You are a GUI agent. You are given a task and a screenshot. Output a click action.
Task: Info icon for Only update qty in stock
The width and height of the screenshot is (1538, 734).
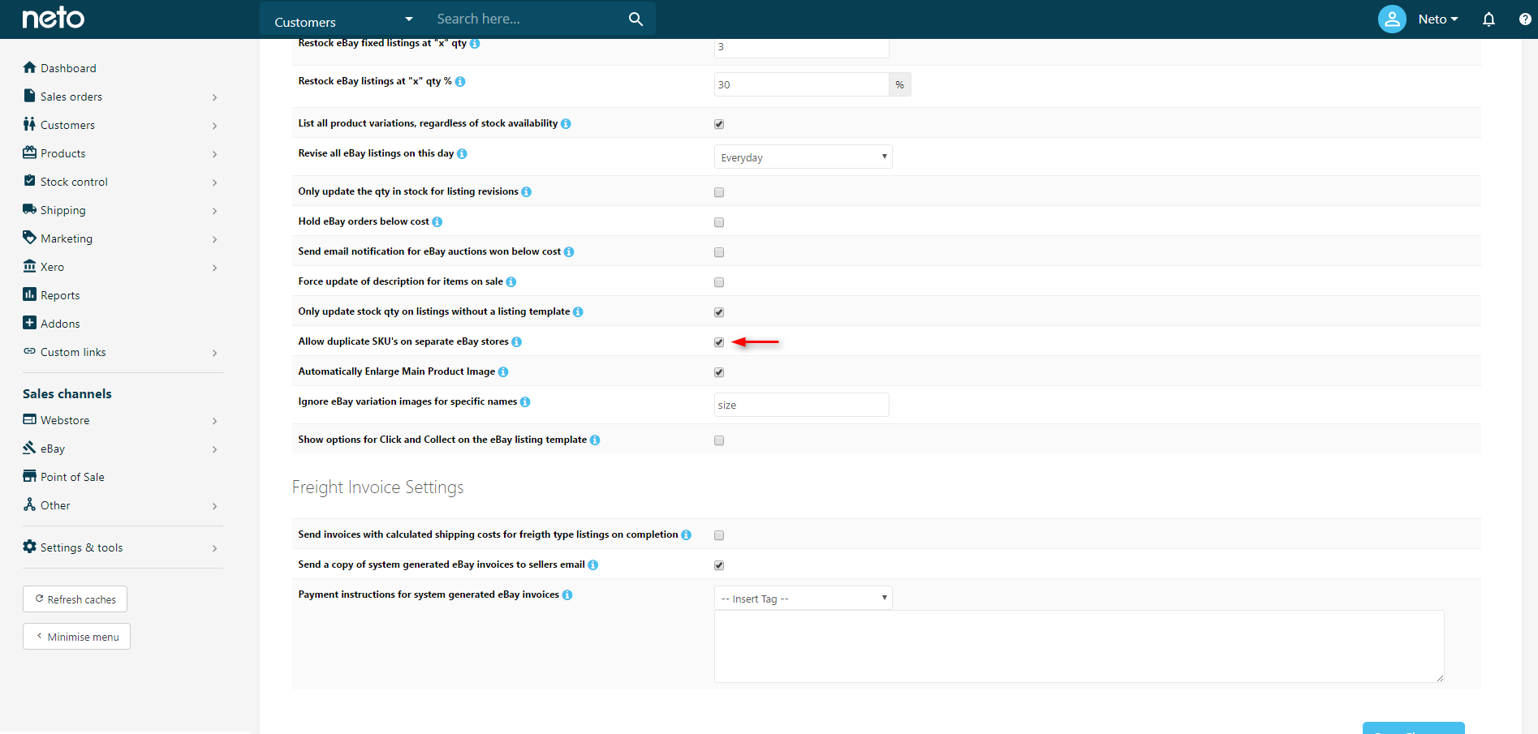coord(527,191)
